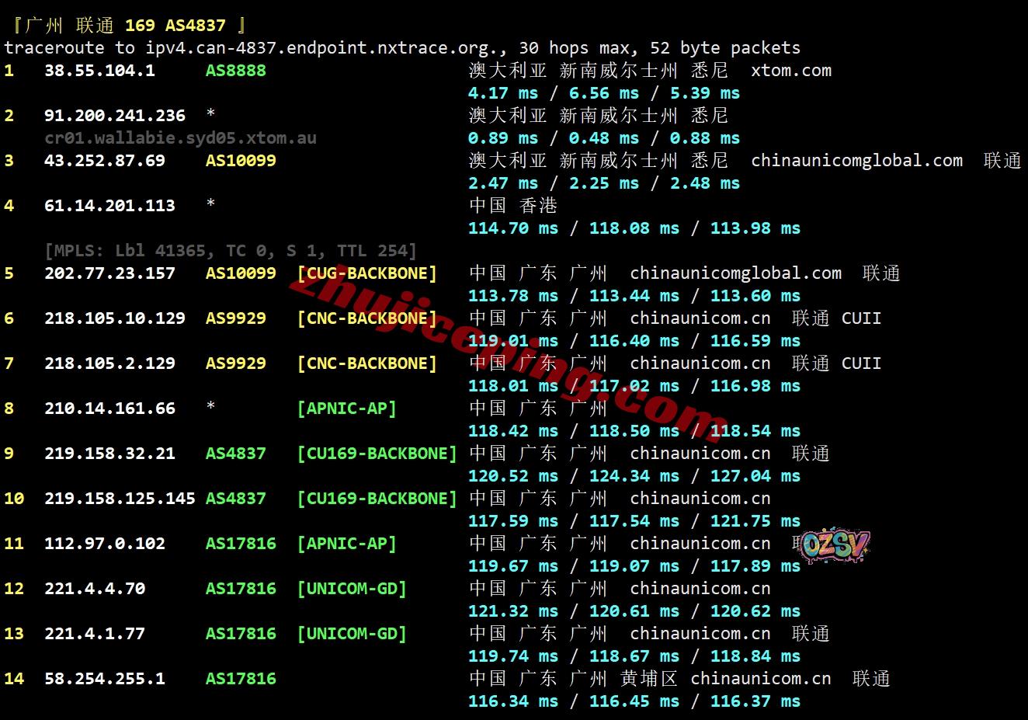The height and width of the screenshot is (720, 1028).
Task: Click the OZSV graffiti sticker logo
Action: (x=835, y=546)
